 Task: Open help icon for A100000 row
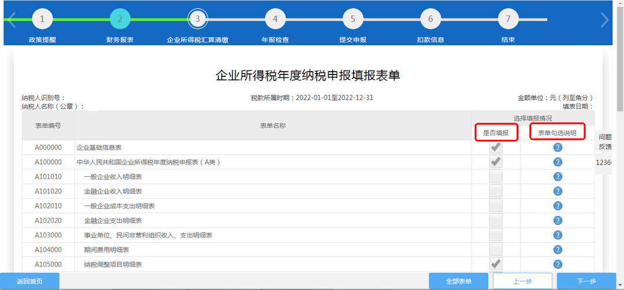(558, 162)
